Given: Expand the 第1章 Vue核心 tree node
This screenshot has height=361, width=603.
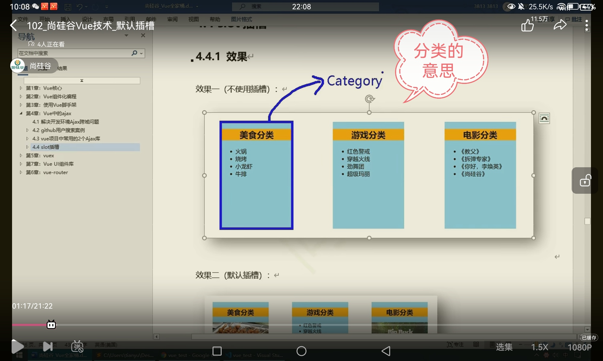Looking at the screenshot, I should pyautogui.click(x=21, y=88).
